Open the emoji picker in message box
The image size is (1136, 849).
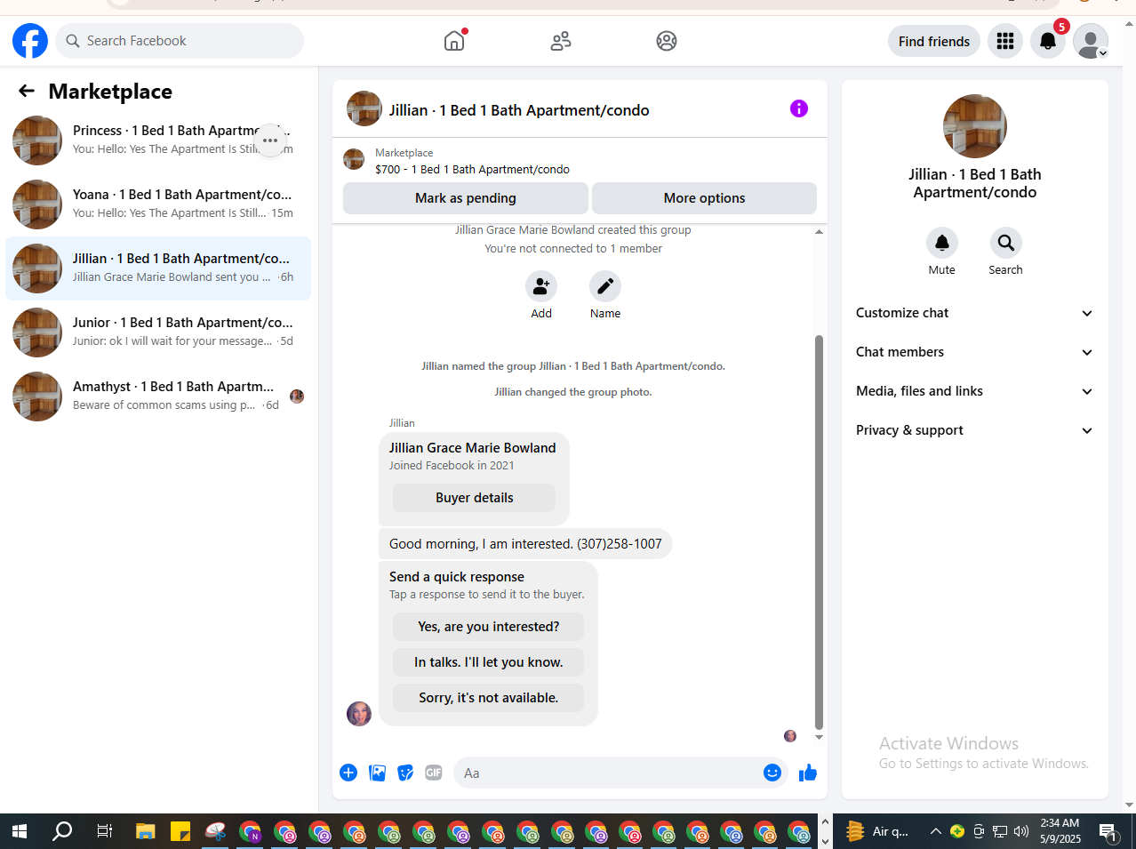click(772, 773)
